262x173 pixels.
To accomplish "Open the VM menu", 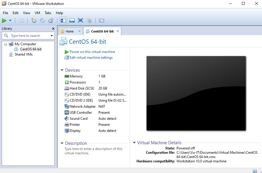I will (37, 13).
